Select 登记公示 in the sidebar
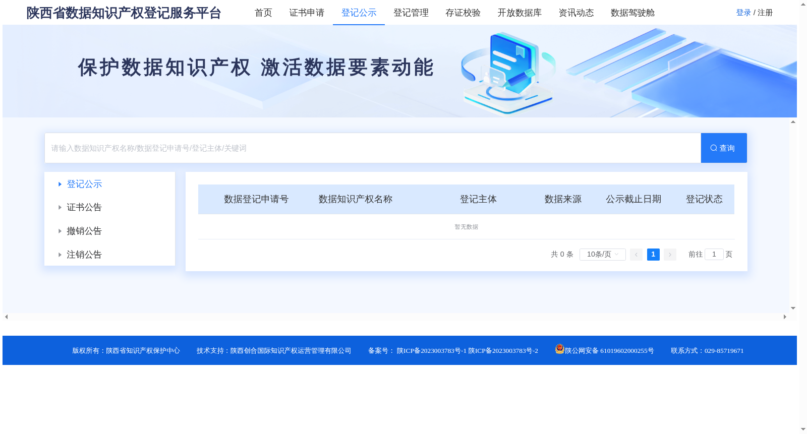Viewport: 807px width, 434px height. tap(84, 184)
